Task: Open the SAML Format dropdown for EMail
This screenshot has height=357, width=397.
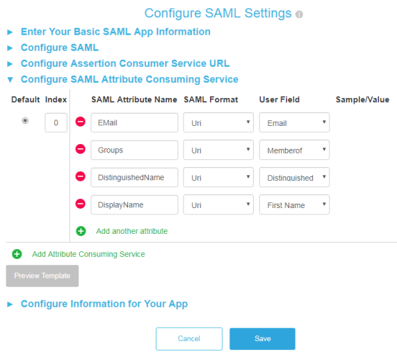Action: [218, 122]
